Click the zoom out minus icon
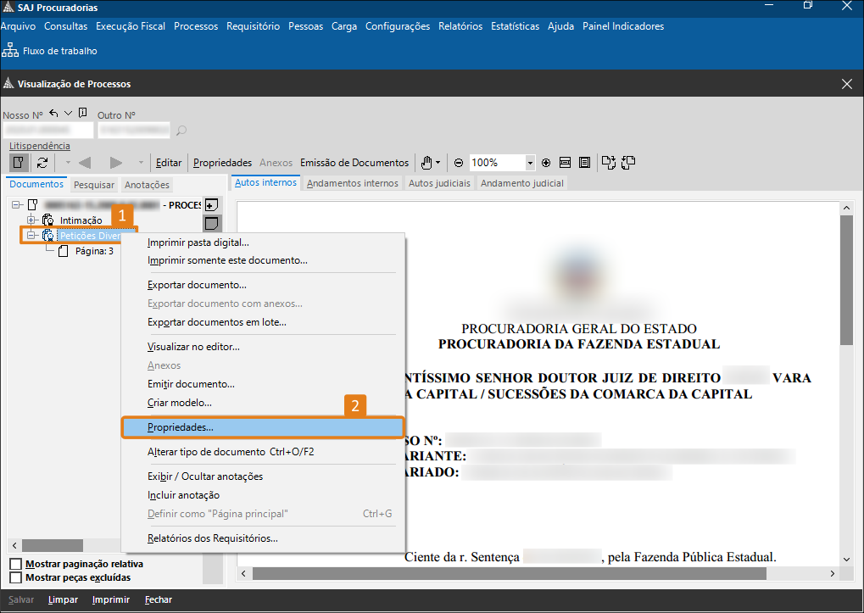This screenshot has width=864, height=613. (x=459, y=163)
